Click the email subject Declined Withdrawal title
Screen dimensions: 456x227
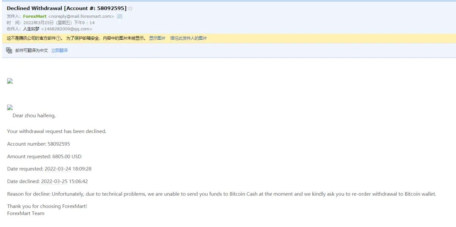coord(67,8)
